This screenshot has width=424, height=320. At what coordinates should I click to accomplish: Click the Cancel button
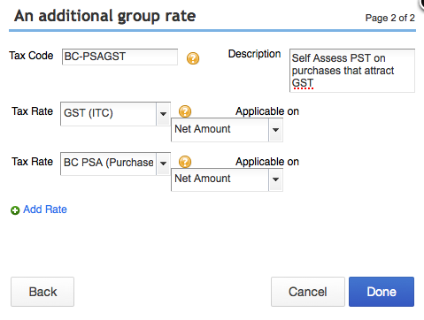[x=308, y=292]
